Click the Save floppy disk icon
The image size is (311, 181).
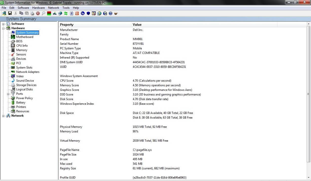pos(10,13)
